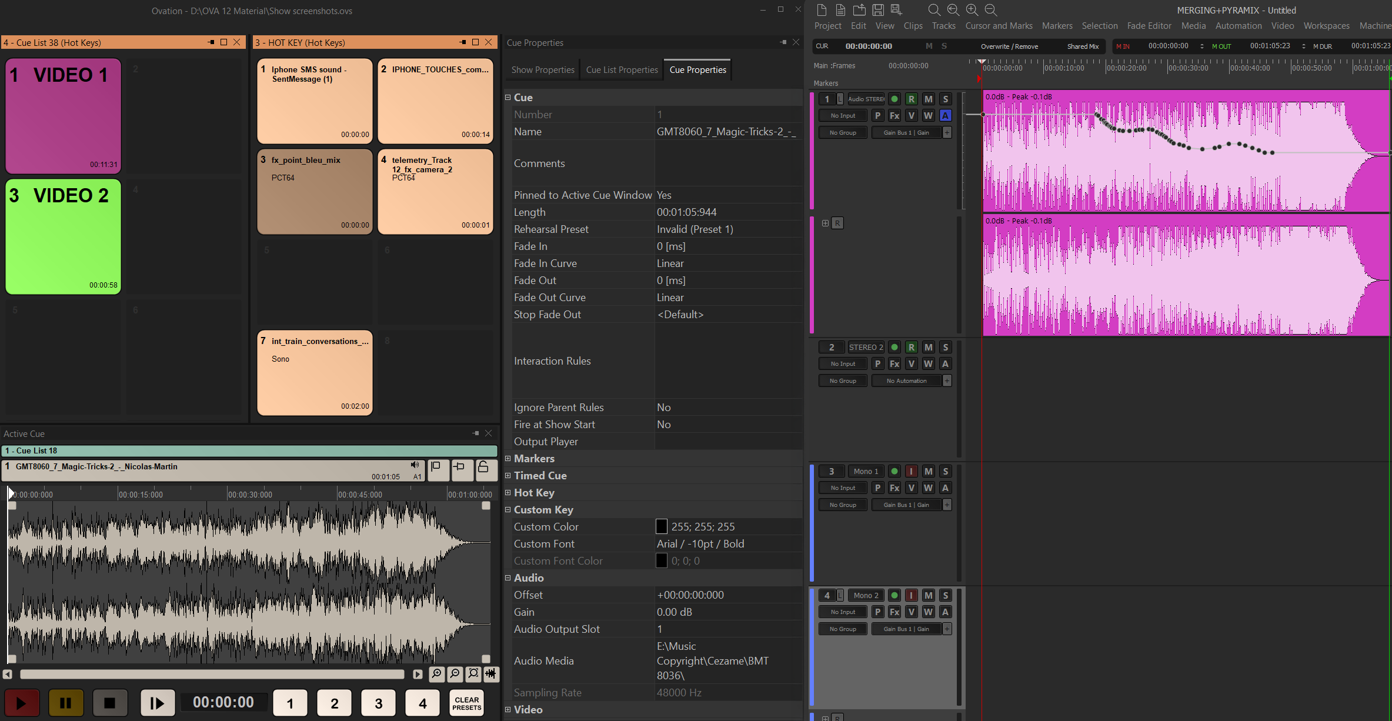
Task: Trigger the VIDEO 2 hot key cue
Action: tap(64, 236)
